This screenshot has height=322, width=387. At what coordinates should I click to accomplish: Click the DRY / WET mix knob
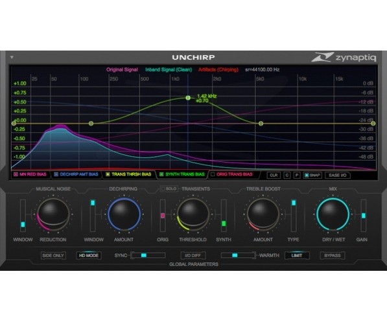(333, 214)
